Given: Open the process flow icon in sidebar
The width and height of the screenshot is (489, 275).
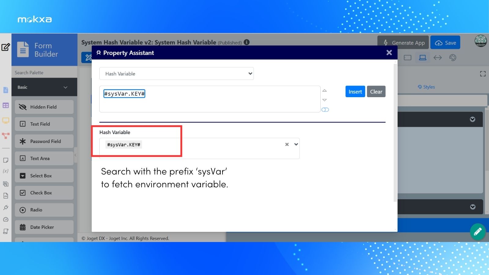Looking at the screenshot, I should tap(6, 136).
